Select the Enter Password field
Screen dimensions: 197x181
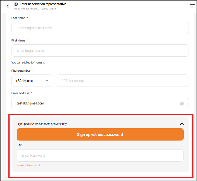coord(100,155)
